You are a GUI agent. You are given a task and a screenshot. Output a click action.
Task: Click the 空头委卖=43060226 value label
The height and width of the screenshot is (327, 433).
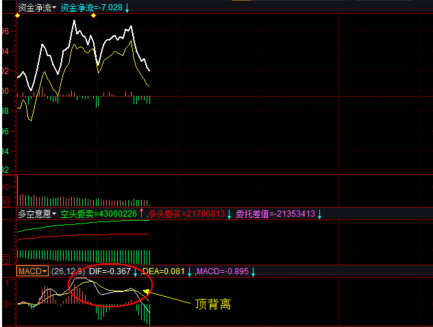point(99,214)
